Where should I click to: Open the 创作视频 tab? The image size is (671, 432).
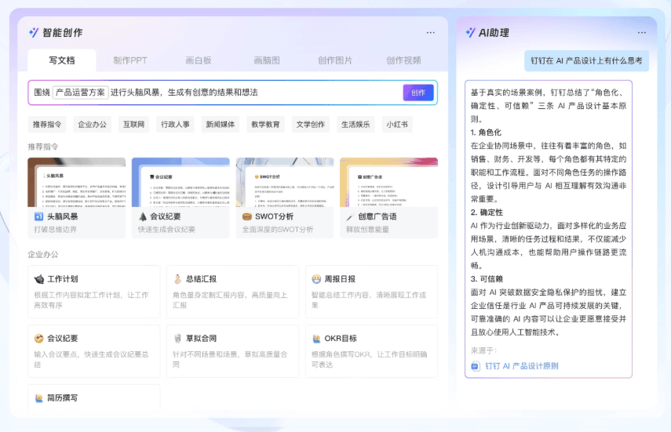tap(403, 60)
